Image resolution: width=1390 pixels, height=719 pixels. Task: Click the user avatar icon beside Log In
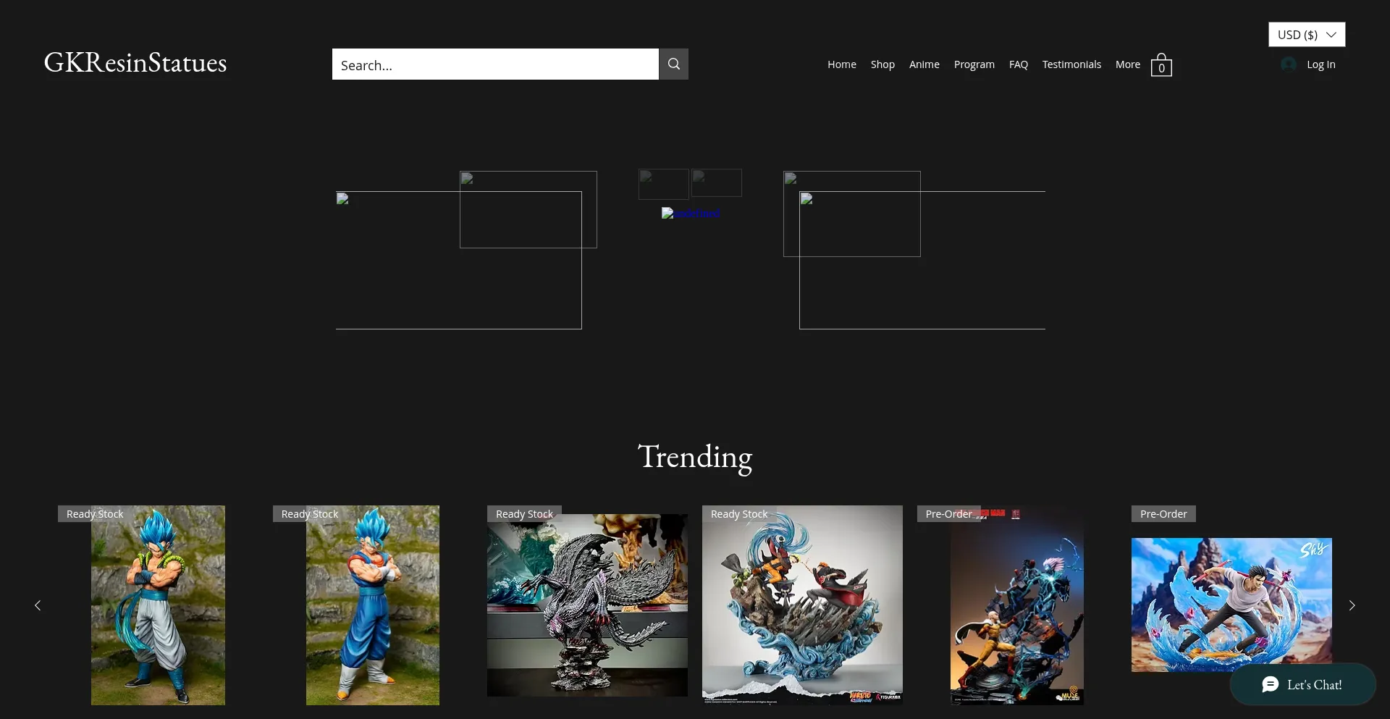[1289, 64]
